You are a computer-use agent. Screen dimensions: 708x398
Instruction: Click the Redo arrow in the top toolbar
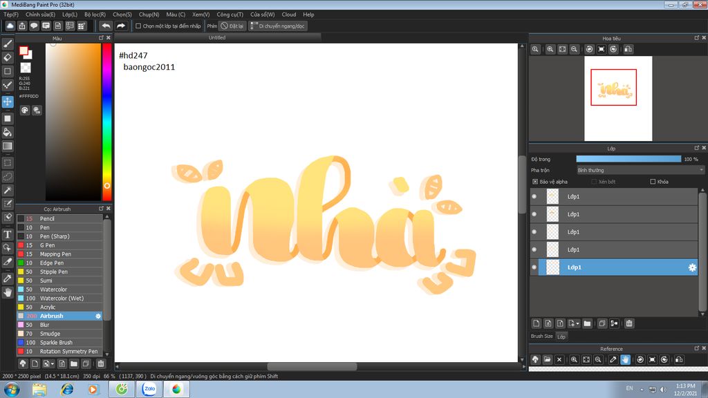(x=120, y=26)
